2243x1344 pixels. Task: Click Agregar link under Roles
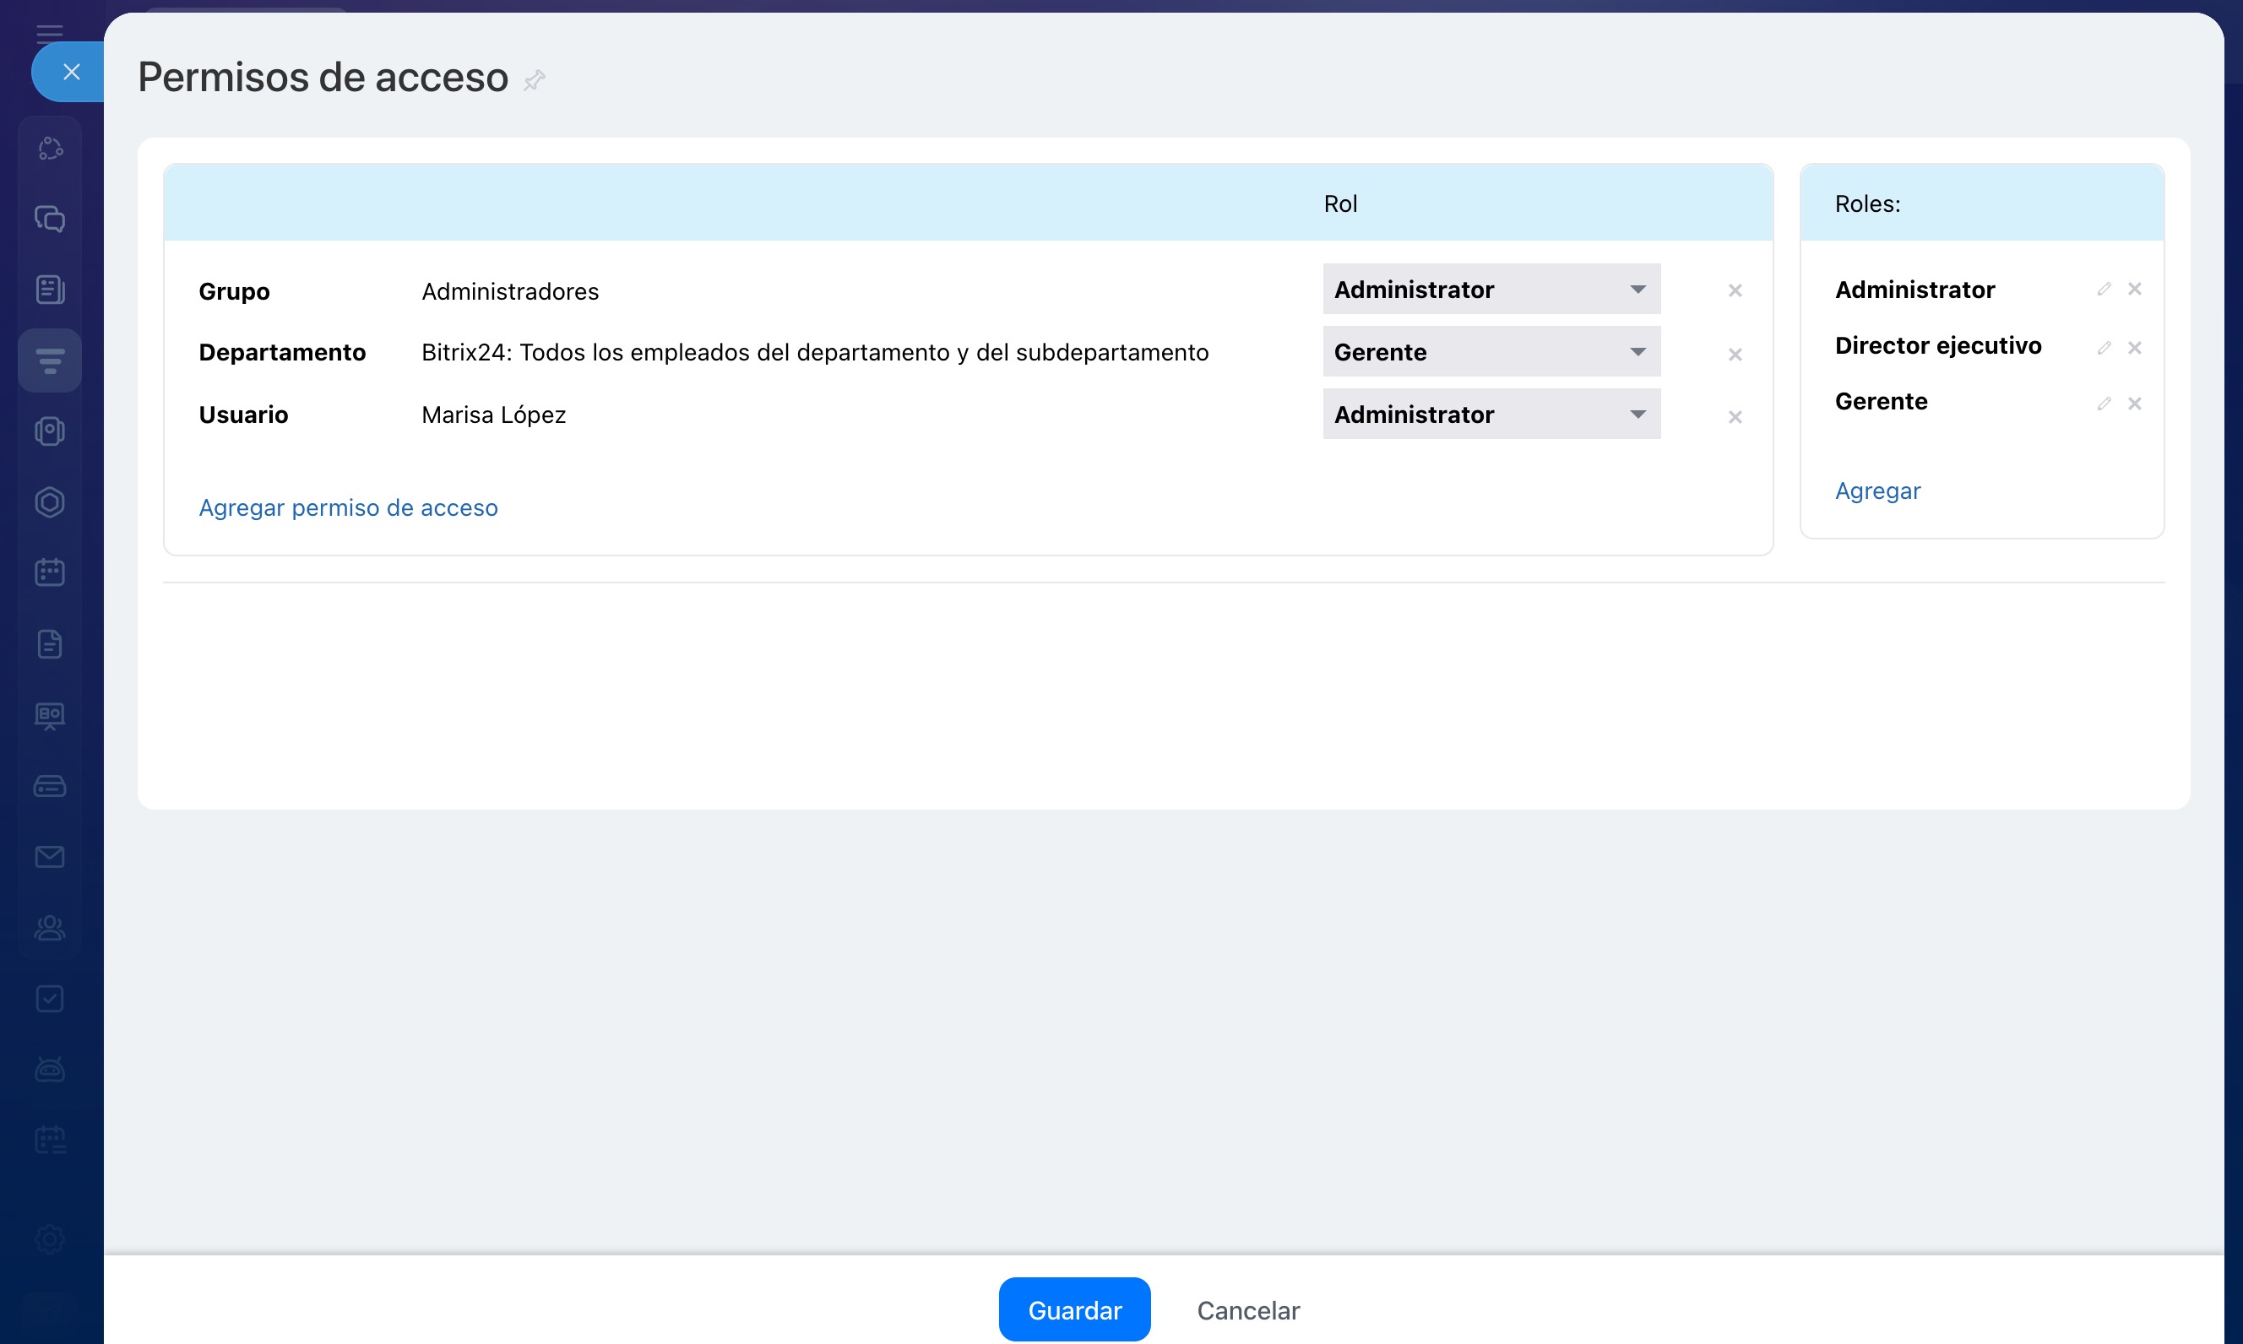[x=1877, y=490]
